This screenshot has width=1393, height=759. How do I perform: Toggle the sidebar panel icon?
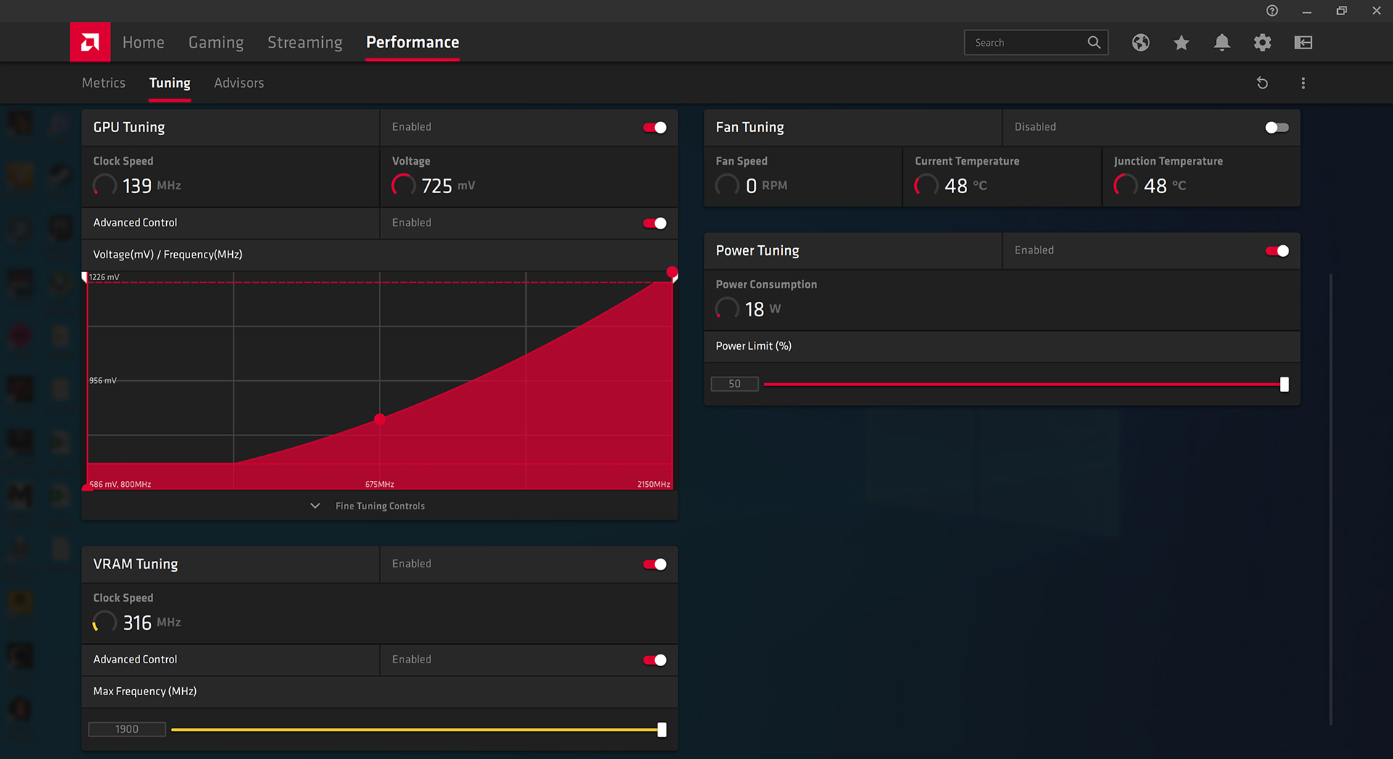1303,43
